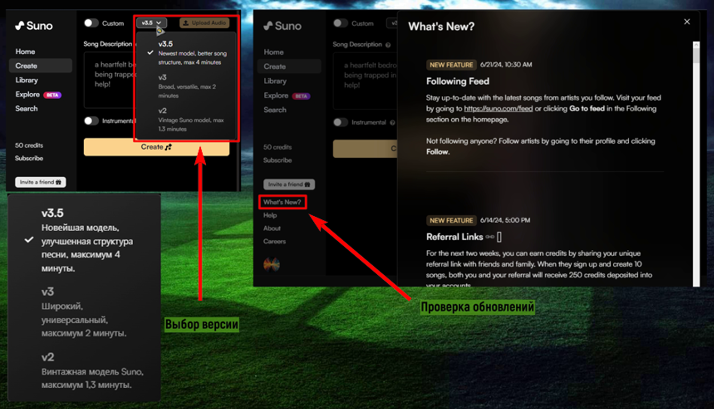Open Search in left window sidebar
Screen dimensions: 714x409
click(27, 109)
